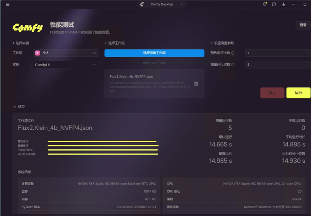This screenshot has width=311, height=216.
Task: Click the workflow file path text
Action: click(x=149, y=87)
